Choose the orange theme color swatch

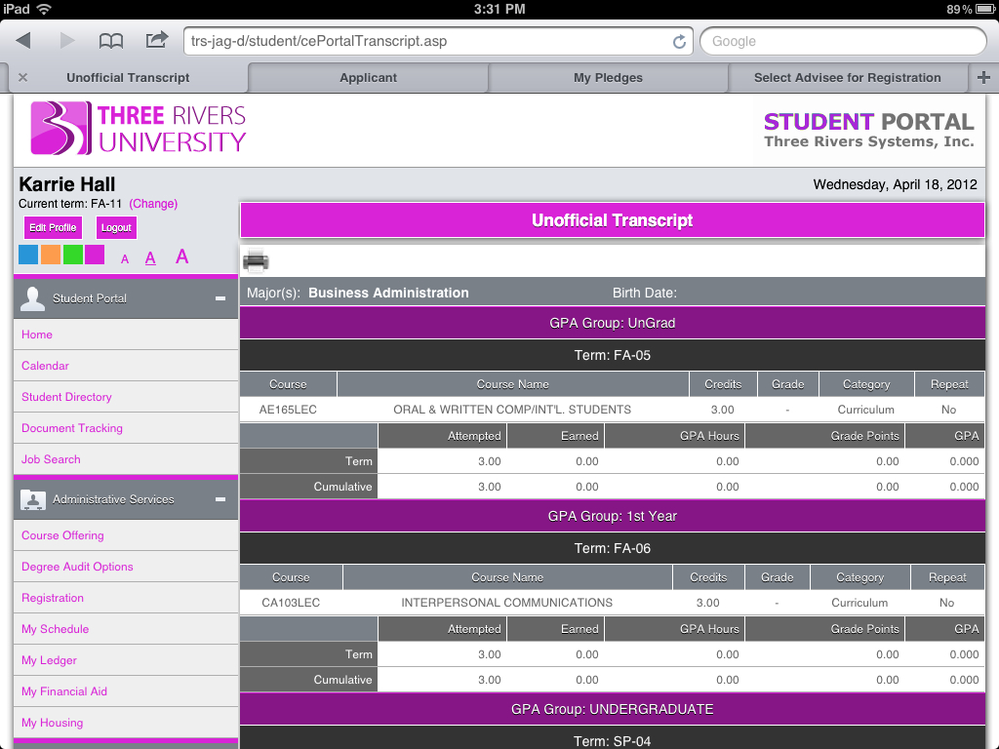pyautogui.click(x=51, y=256)
